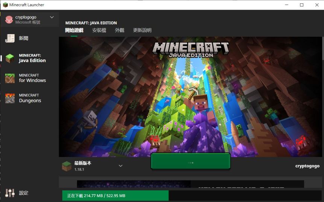Open the Minecraft for Windows dirt block icon
The width and height of the screenshot is (324, 202).
pos(10,78)
